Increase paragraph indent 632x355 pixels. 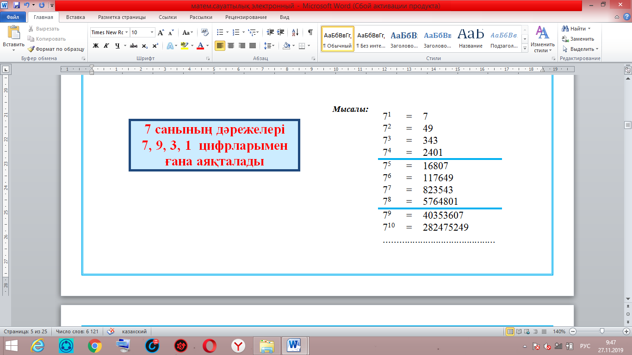pyautogui.click(x=281, y=32)
